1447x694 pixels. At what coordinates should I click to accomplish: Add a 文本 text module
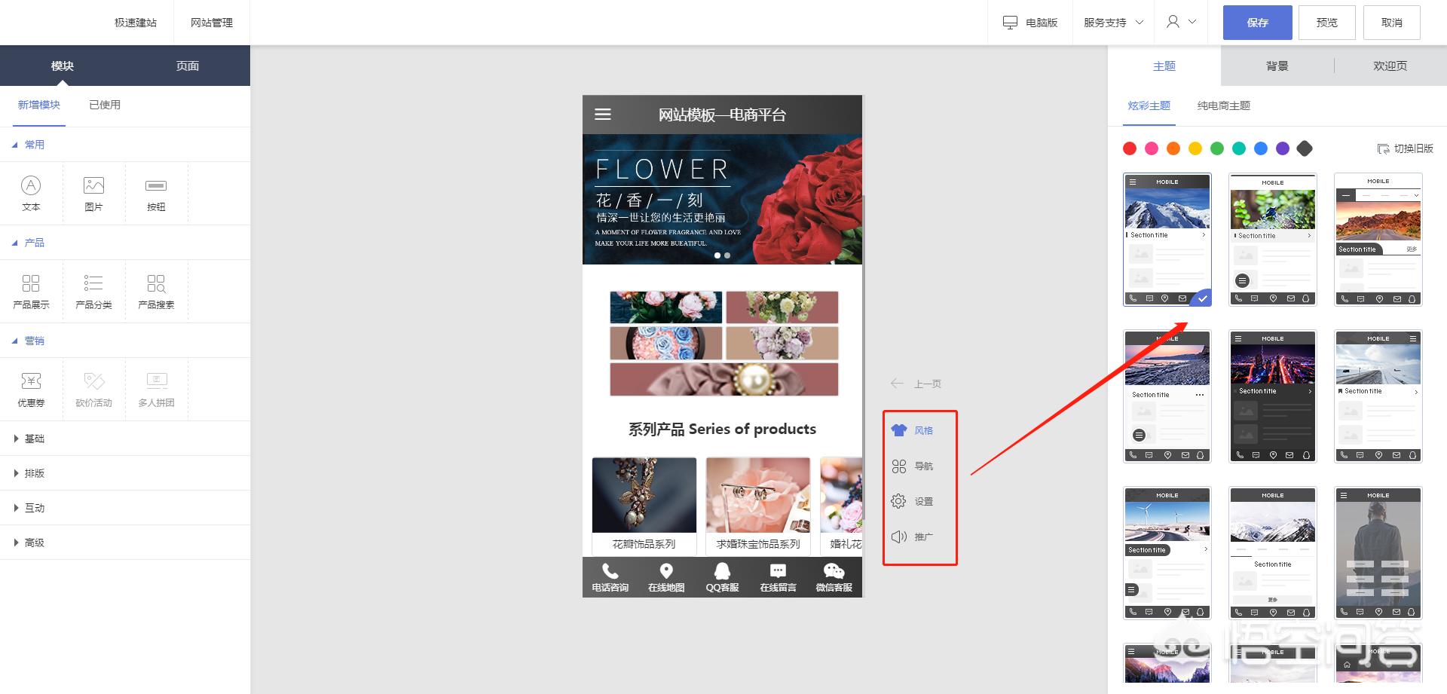pyautogui.click(x=31, y=194)
